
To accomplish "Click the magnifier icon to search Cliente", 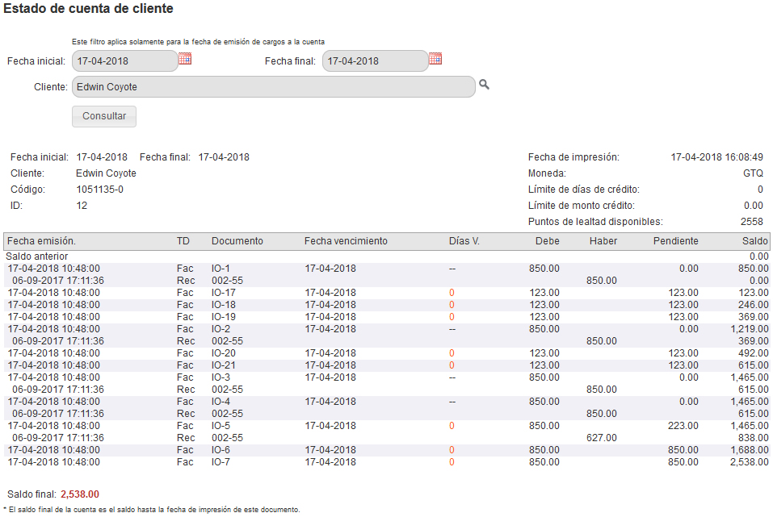I will coord(485,85).
